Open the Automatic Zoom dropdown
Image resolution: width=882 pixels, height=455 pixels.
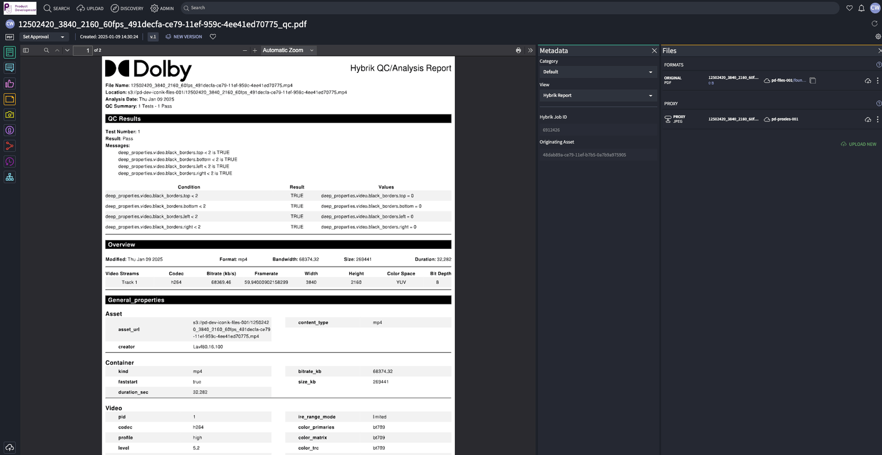(x=288, y=51)
